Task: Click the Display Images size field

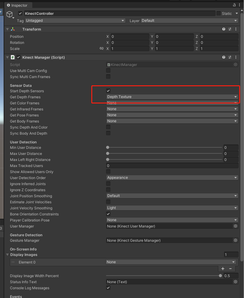Action: 231,254
